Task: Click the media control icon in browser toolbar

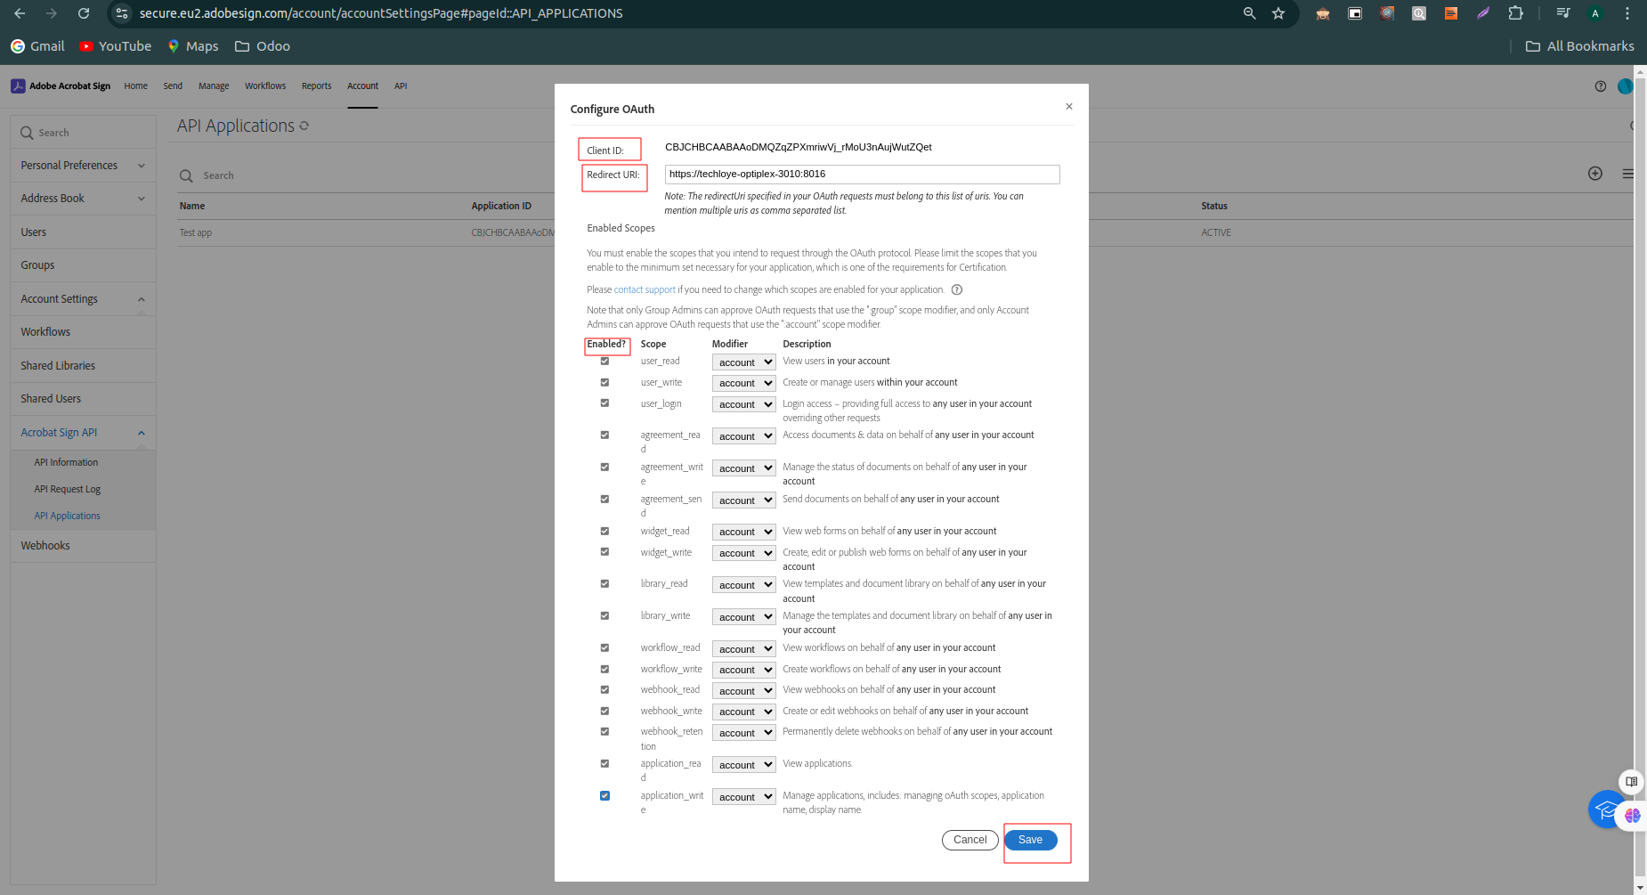Action: 1563,13
